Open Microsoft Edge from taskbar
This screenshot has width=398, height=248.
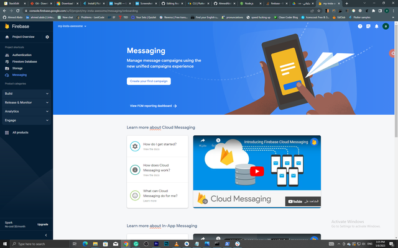(x=85, y=244)
